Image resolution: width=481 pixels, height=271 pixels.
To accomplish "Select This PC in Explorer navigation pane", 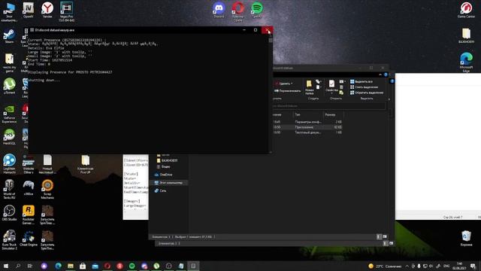I will click(168, 182).
